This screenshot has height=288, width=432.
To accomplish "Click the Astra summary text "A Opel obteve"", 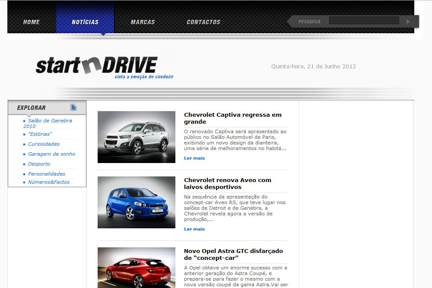I will point(236,276).
